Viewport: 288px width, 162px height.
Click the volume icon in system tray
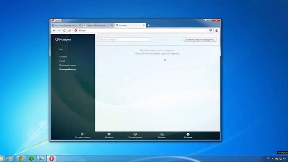(x=284, y=158)
